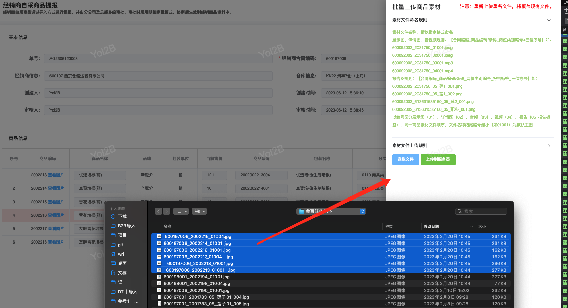Viewport: 568px width, 308px height.
Task: Click the 搜索 search field in file picker
Action: coord(481,211)
